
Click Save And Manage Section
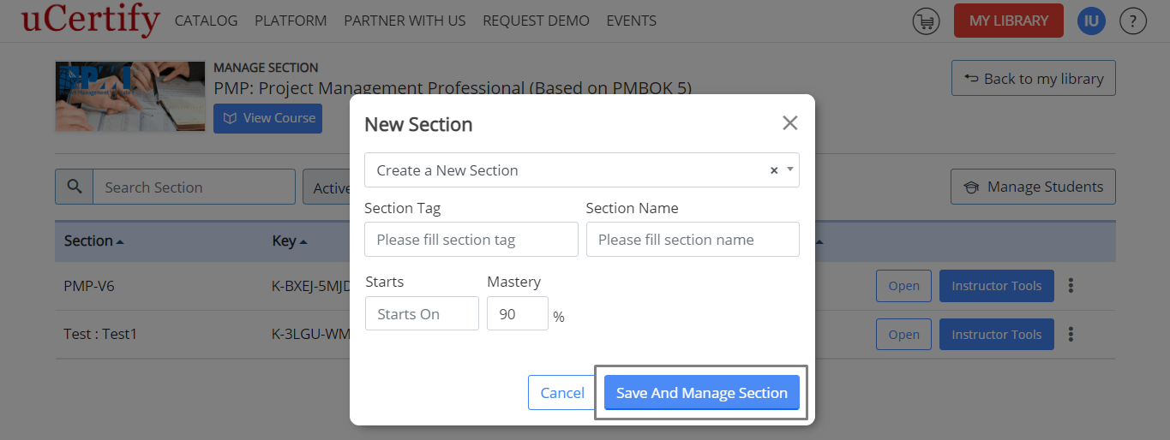point(702,393)
